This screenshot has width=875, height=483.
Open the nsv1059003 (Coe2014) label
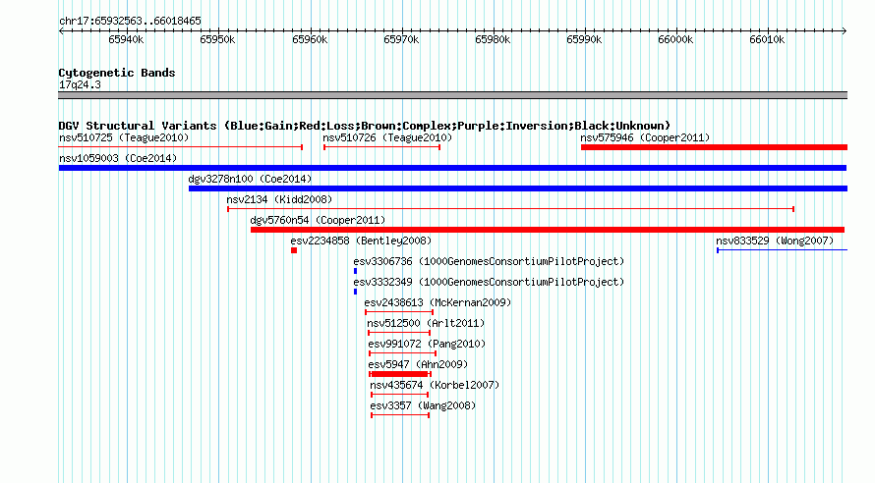[x=118, y=158]
